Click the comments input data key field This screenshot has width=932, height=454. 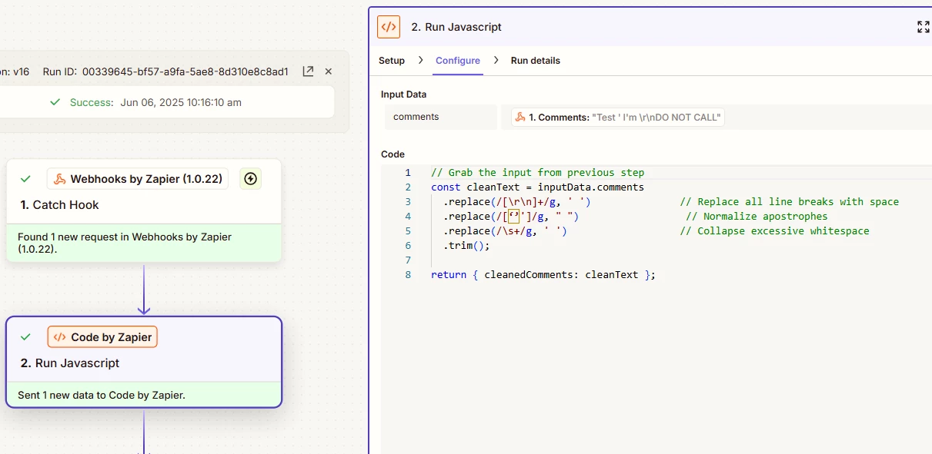441,118
